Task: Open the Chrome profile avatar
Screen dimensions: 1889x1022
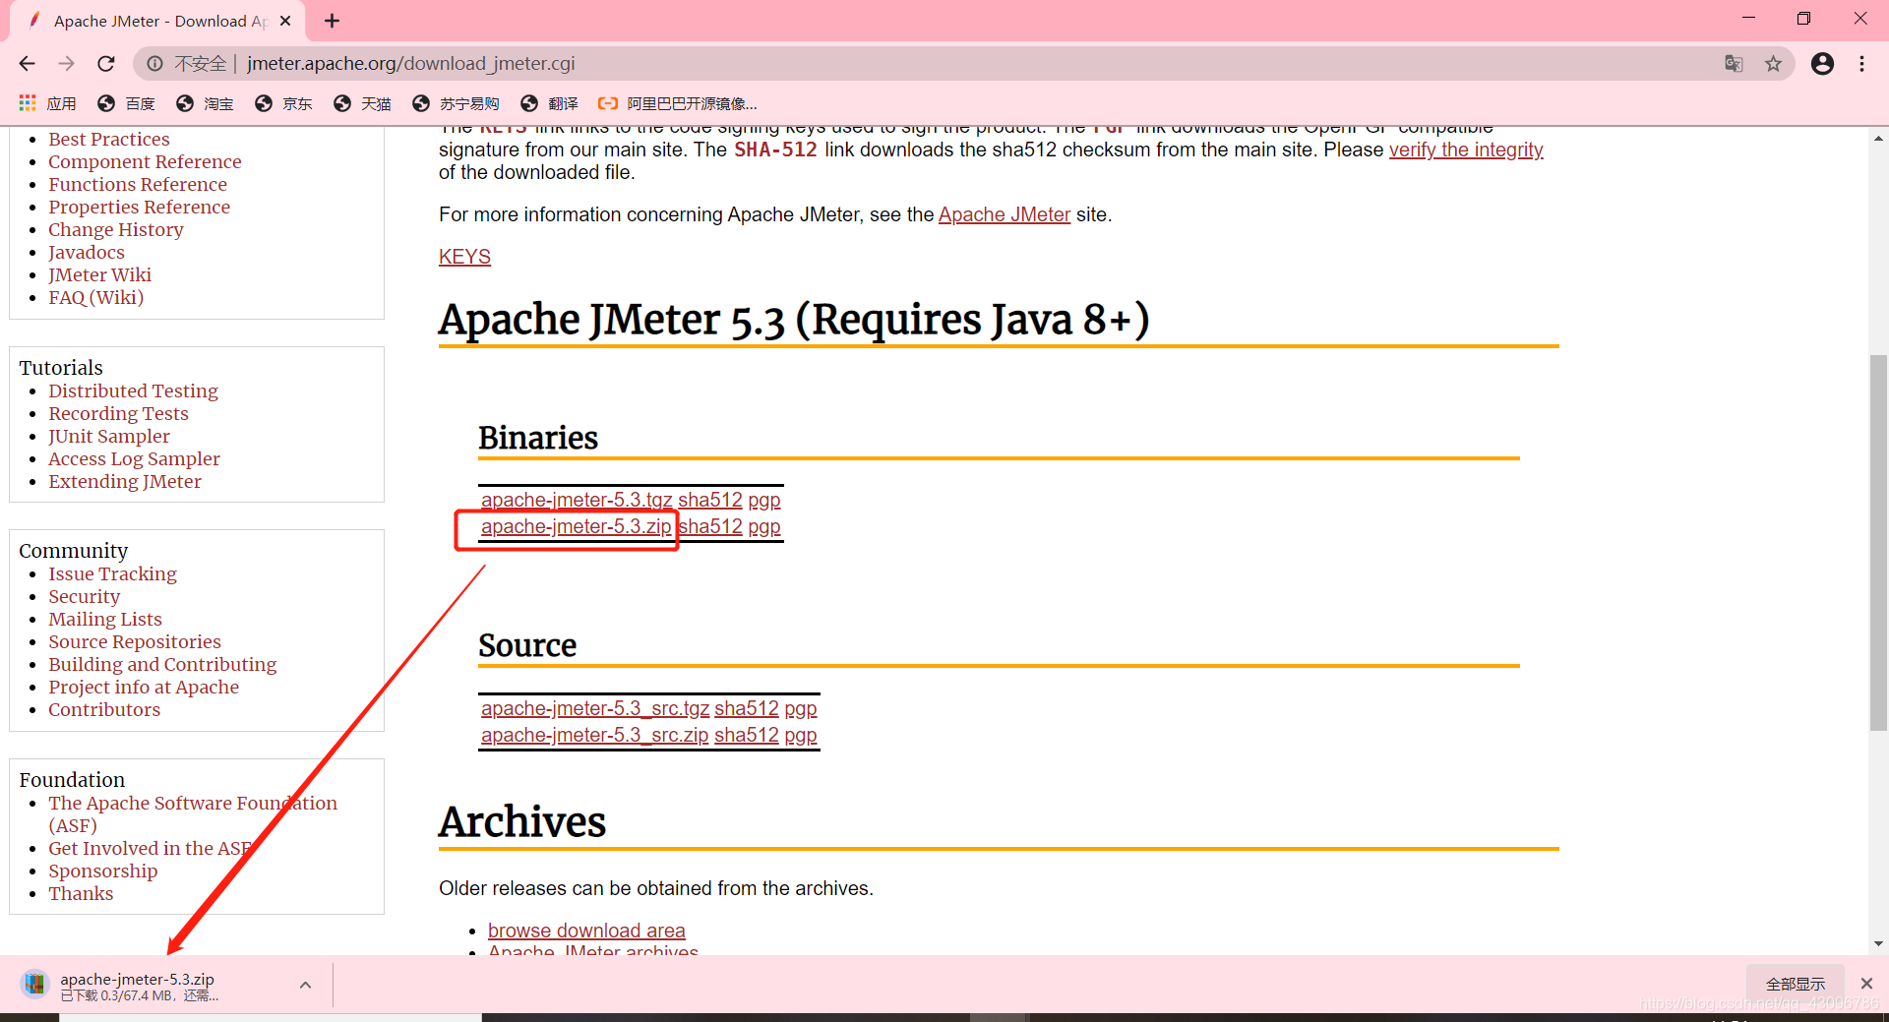Action: tap(1822, 64)
